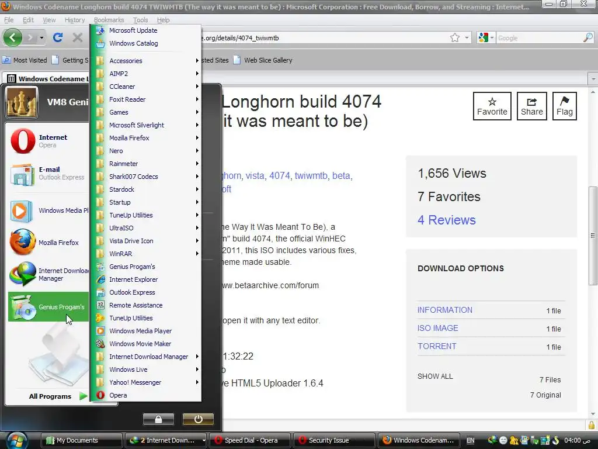Click the Firefox back arrow button
Viewport: 598px width, 449px height.
pyautogui.click(x=13, y=37)
